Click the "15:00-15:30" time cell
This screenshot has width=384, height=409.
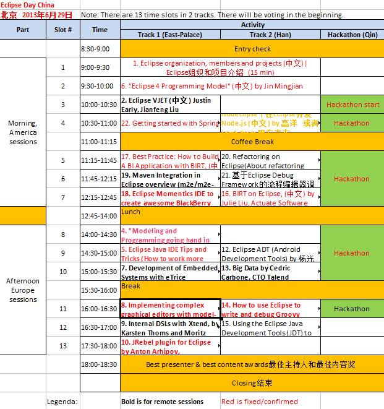pyautogui.click(x=100, y=271)
